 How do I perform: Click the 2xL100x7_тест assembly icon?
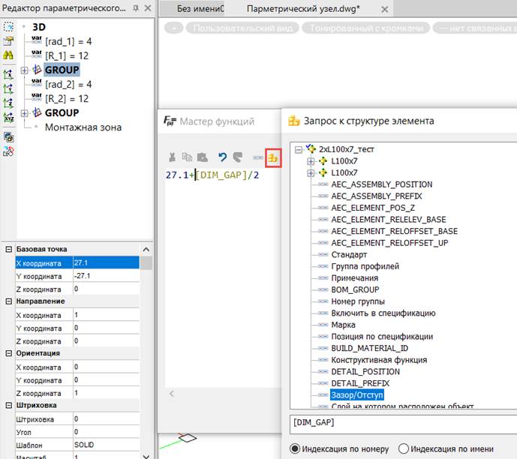pyautogui.click(x=311, y=149)
